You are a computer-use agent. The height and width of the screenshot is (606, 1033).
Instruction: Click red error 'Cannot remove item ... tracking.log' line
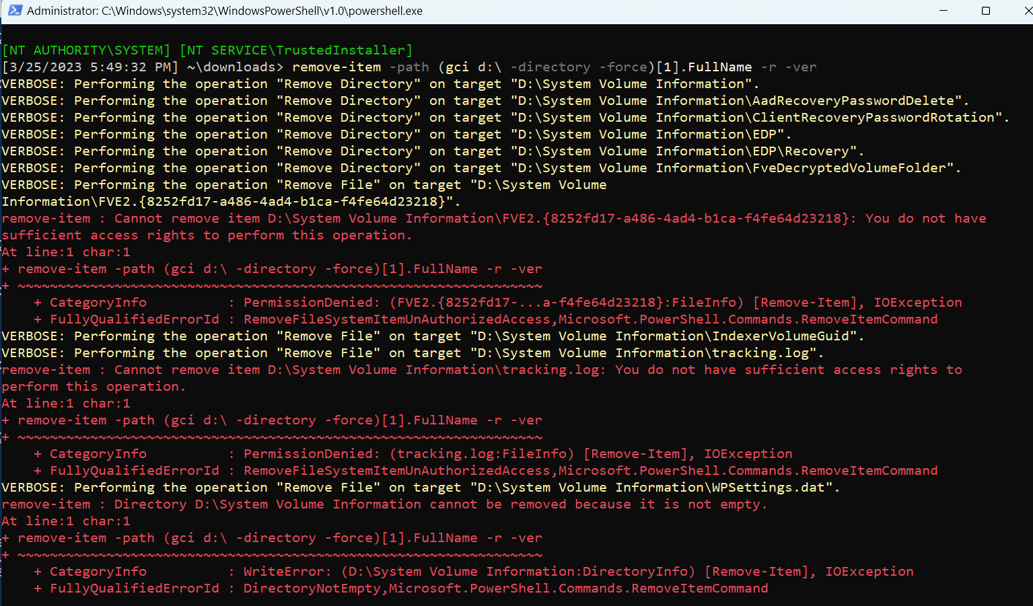[482, 370]
